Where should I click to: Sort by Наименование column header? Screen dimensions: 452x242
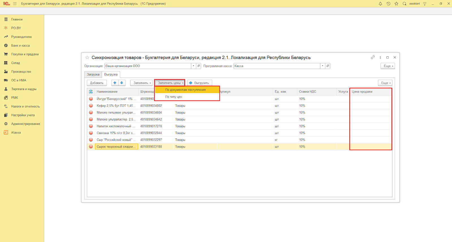[116, 92]
